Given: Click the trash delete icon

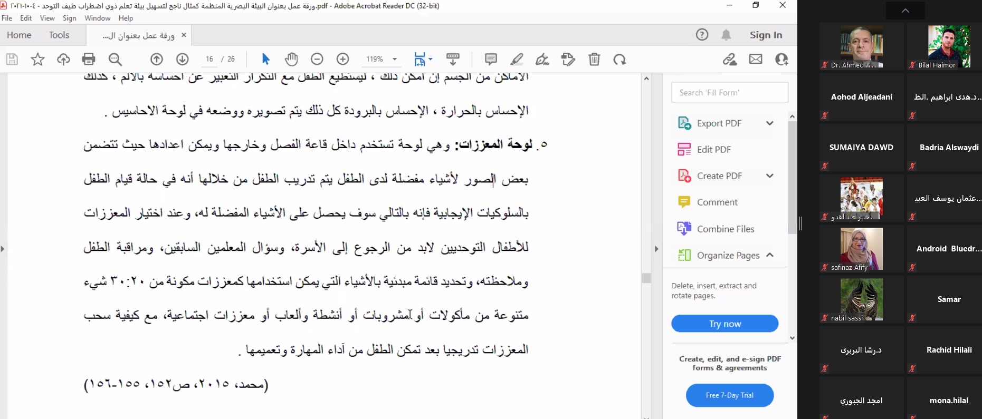Looking at the screenshot, I should pos(594,59).
